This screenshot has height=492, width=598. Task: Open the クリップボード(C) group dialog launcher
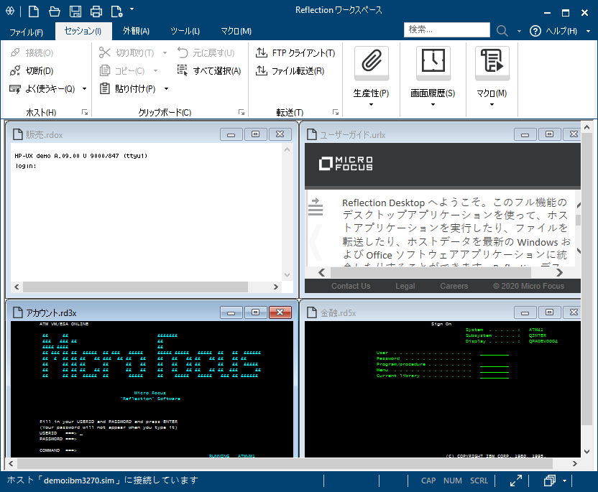pyautogui.click(x=241, y=112)
